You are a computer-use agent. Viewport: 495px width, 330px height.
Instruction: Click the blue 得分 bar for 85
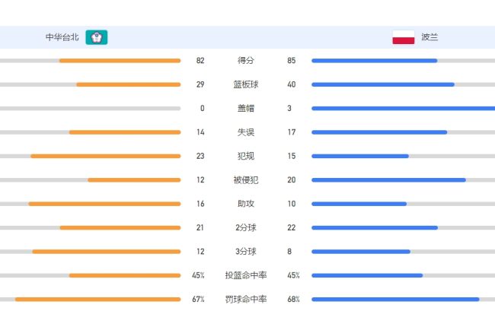point(375,61)
